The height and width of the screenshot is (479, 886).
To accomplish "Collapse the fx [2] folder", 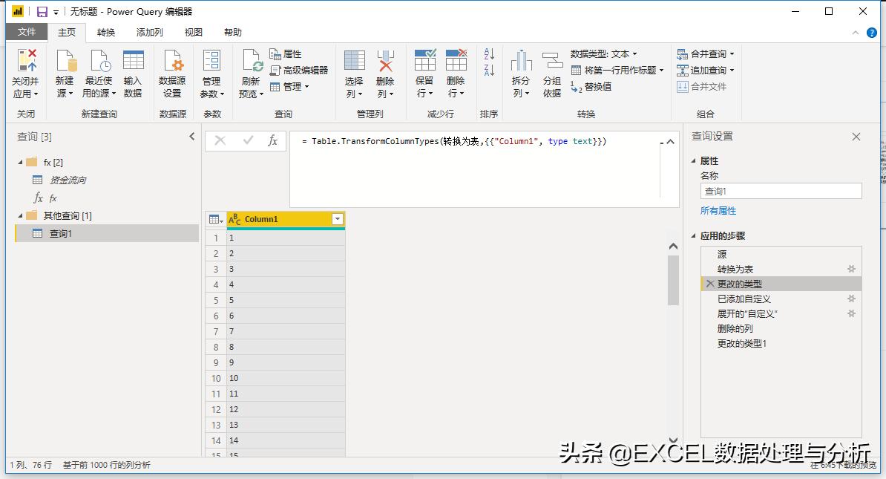I will (20, 163).
